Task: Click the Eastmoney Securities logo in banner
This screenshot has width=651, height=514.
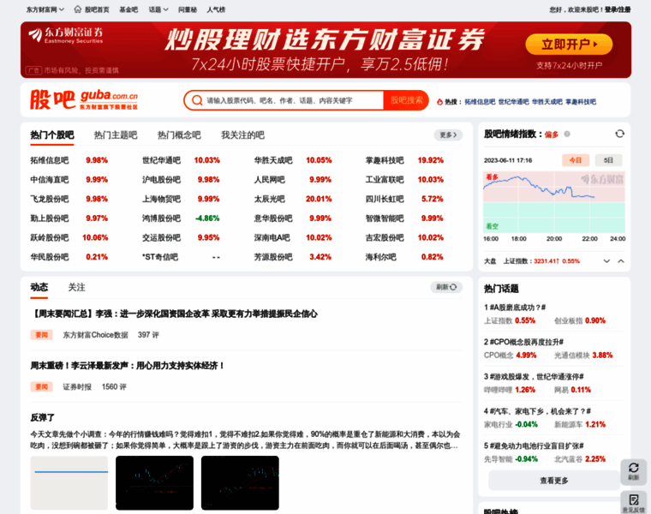Action: [66, 35]
